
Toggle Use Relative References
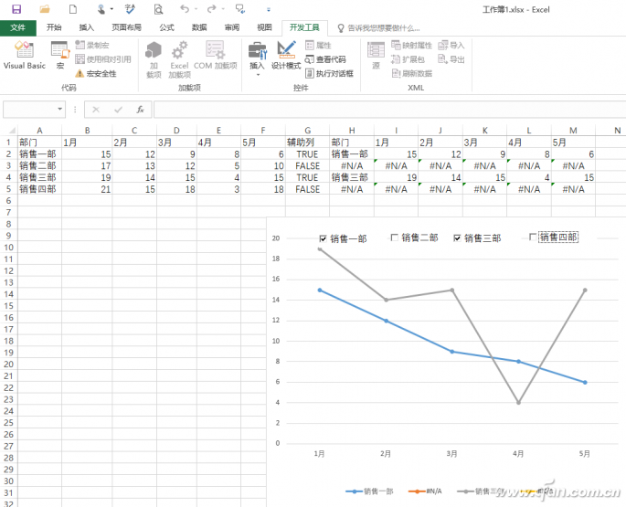[x=103, y=59]
